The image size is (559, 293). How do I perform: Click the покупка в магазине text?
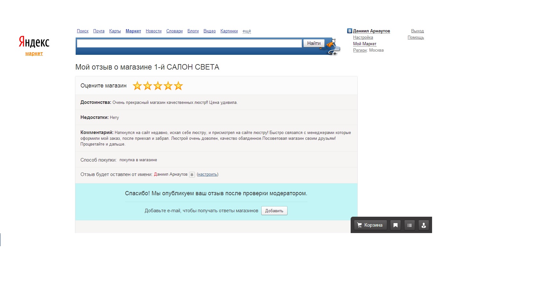[x=138, y=160]
